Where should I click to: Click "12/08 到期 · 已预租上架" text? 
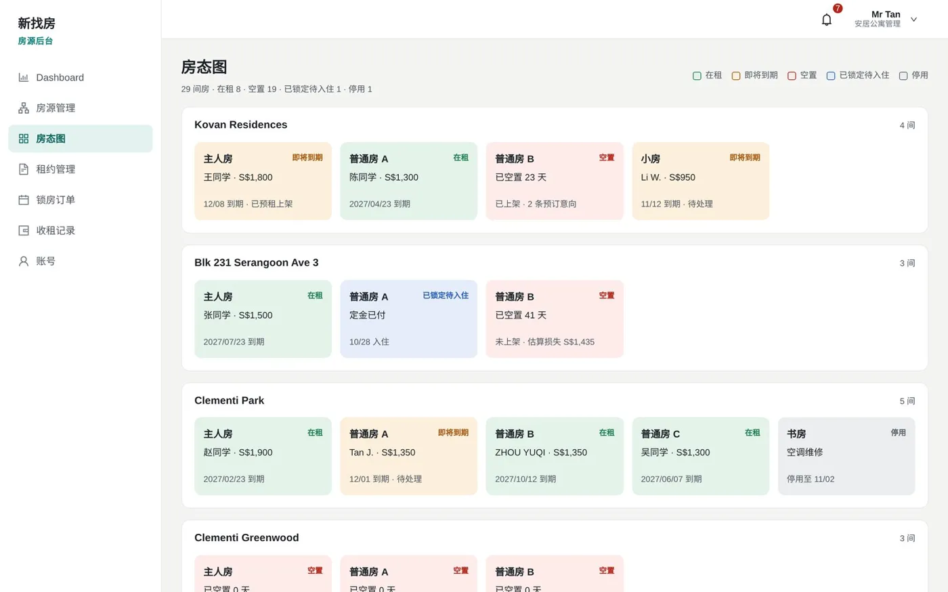tap(248, 204)
